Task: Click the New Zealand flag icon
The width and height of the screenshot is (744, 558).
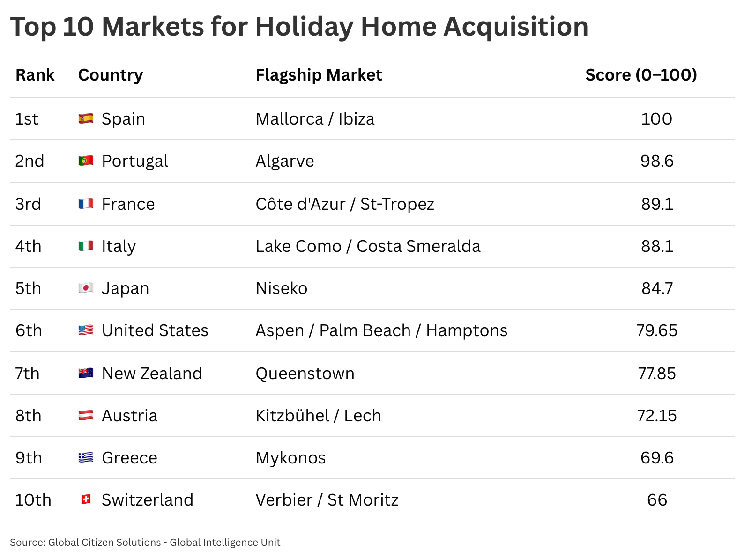Action: point(86,374)
